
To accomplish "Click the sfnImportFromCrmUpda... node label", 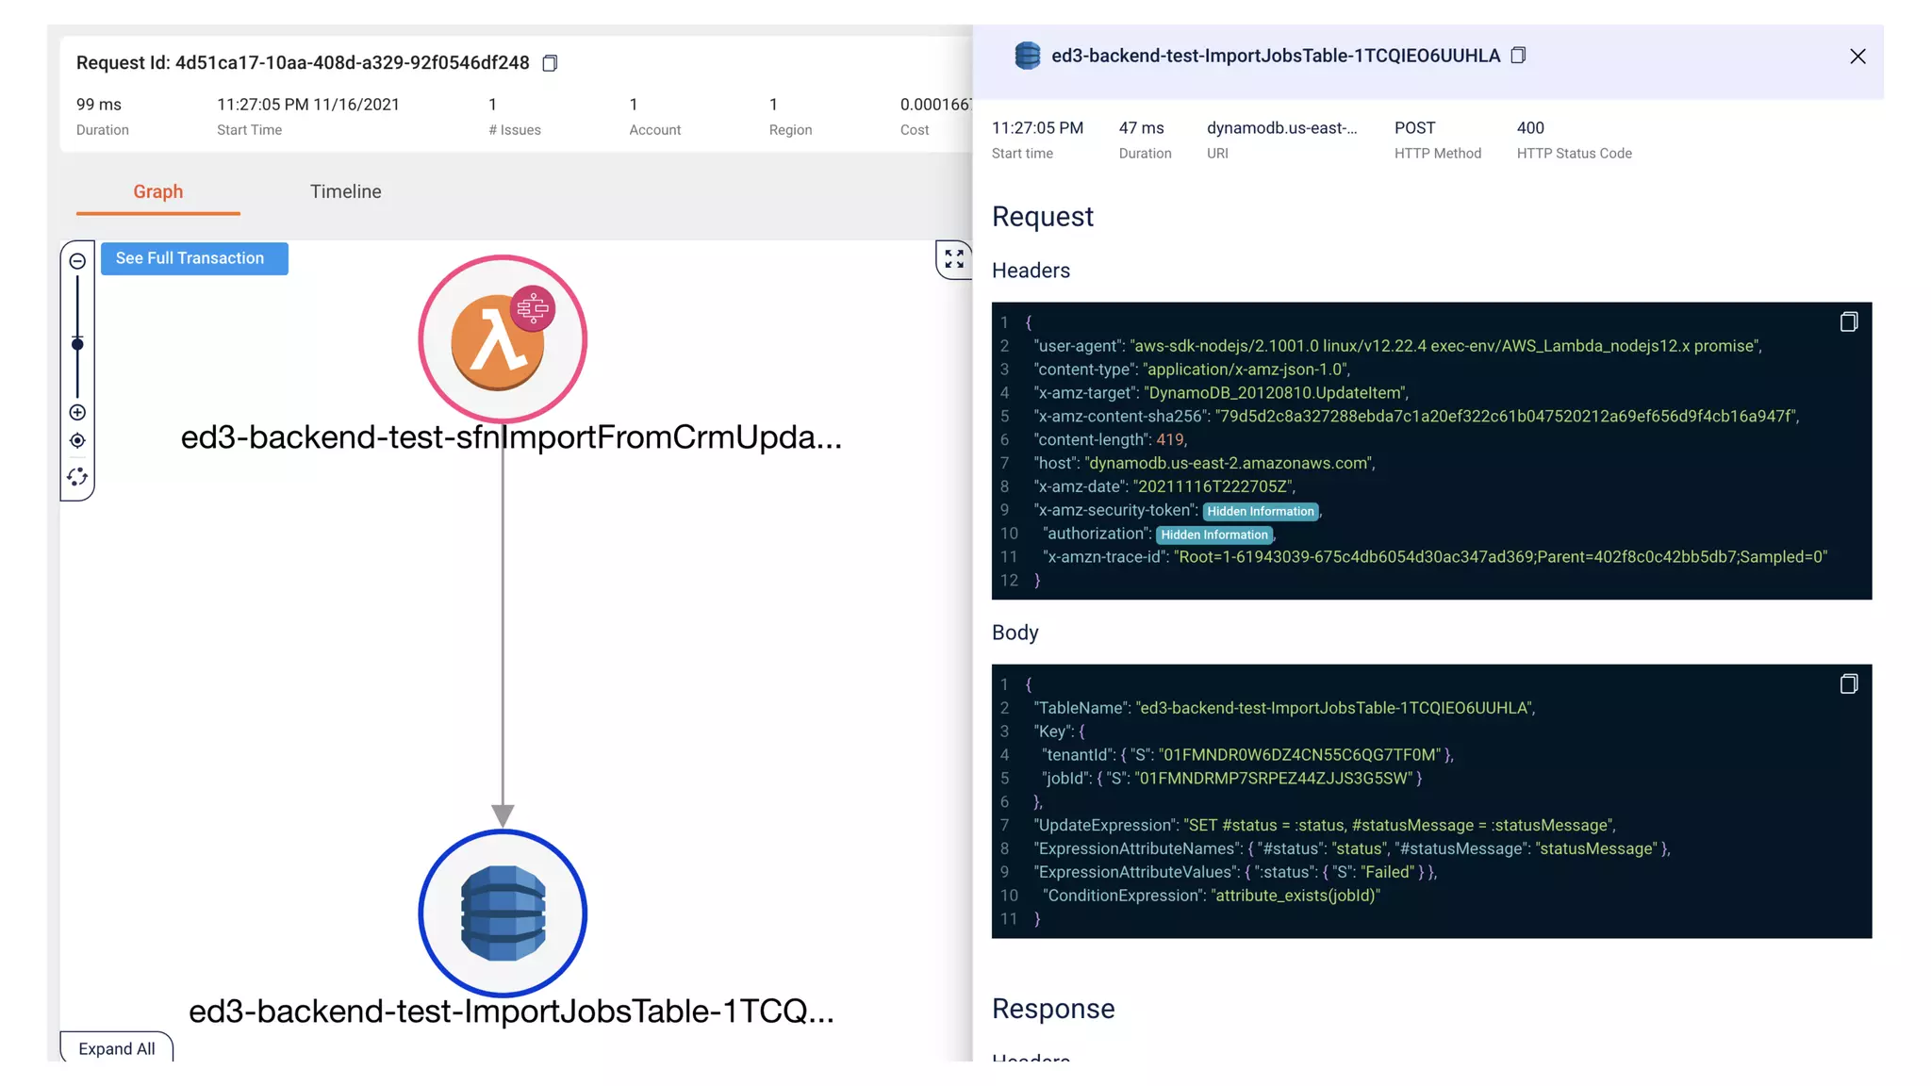I will click(511, 436).
